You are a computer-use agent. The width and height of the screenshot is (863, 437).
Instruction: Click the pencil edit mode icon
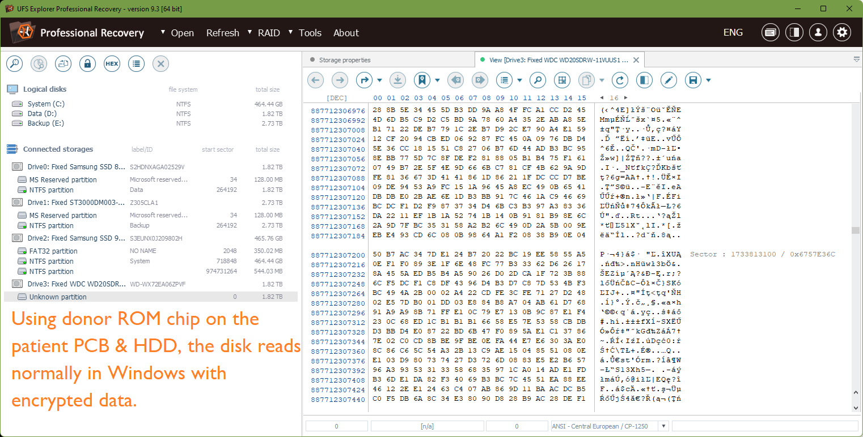669,80
